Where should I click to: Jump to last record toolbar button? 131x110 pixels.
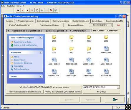tap(32, 10)
